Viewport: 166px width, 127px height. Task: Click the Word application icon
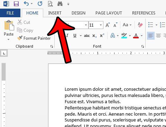coord(6,4)
